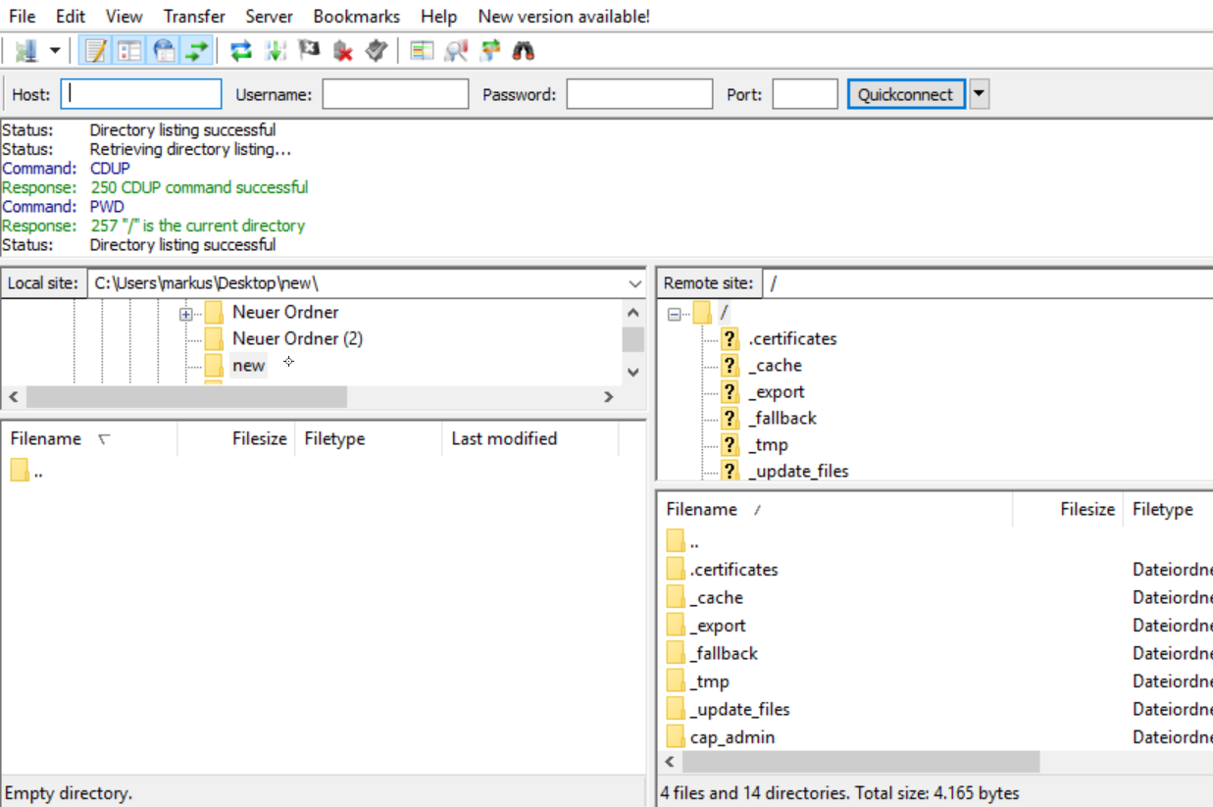Select _export in remote tree
Image resolution: width=1213 pixels, height=807 pixels.
pos(777,391)
